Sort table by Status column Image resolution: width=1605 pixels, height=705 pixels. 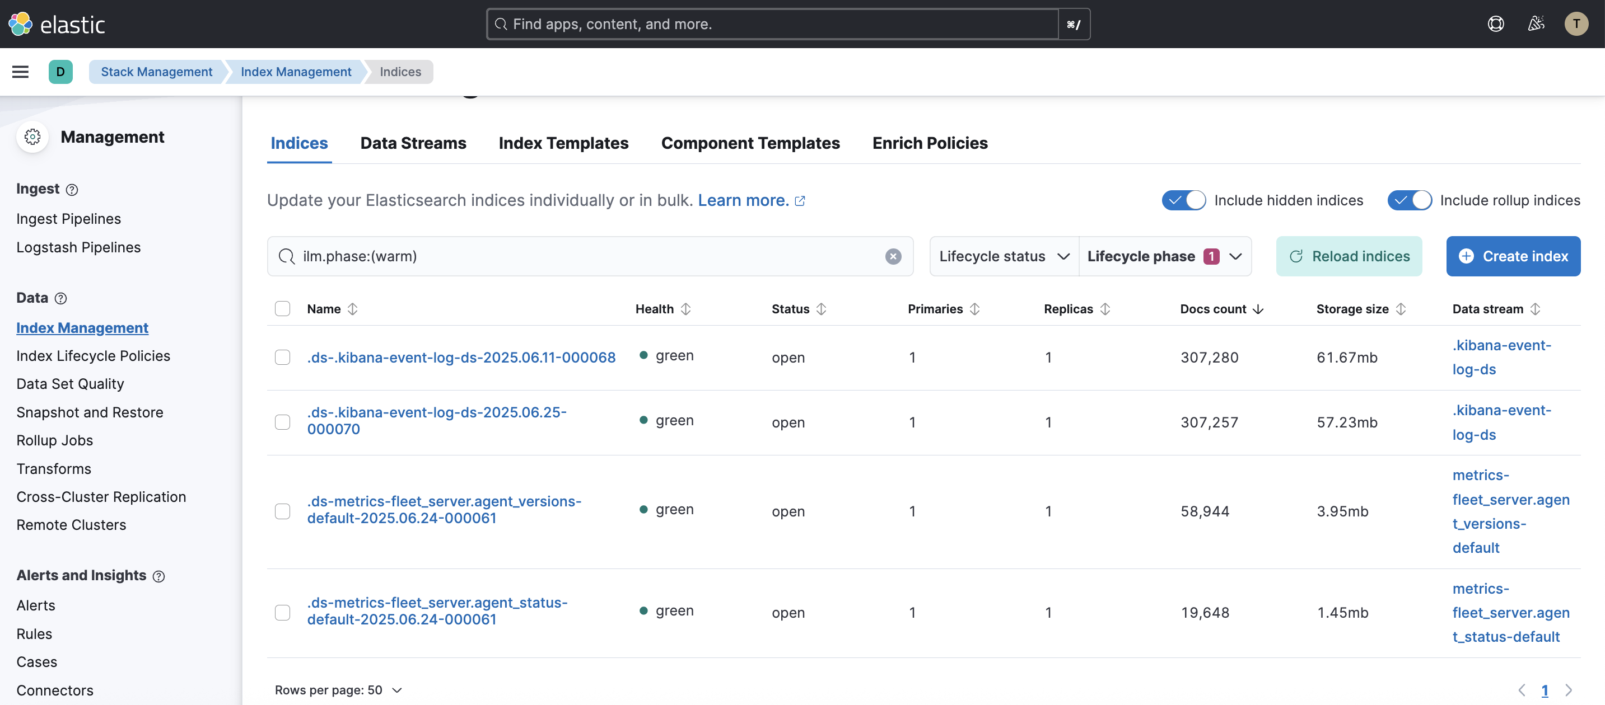[799, 309]
